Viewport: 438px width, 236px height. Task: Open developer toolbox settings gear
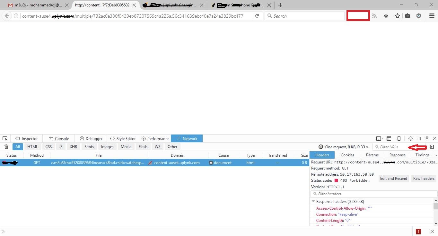pos(410,138)
